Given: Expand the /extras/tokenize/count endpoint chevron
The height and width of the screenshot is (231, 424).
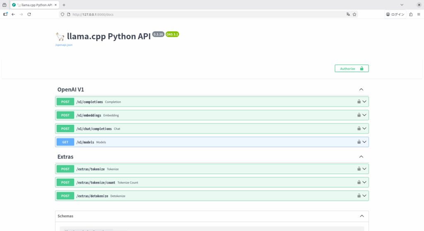Looking at the screenshot, I should coord(364,182).
